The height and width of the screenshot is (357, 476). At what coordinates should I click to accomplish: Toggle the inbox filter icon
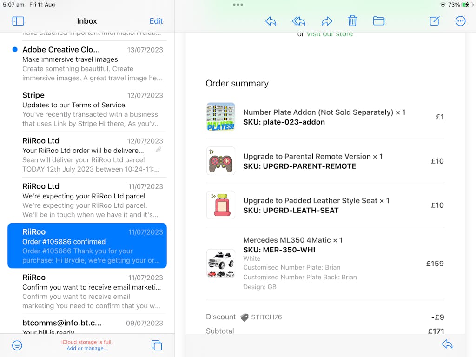coord(17,345)
